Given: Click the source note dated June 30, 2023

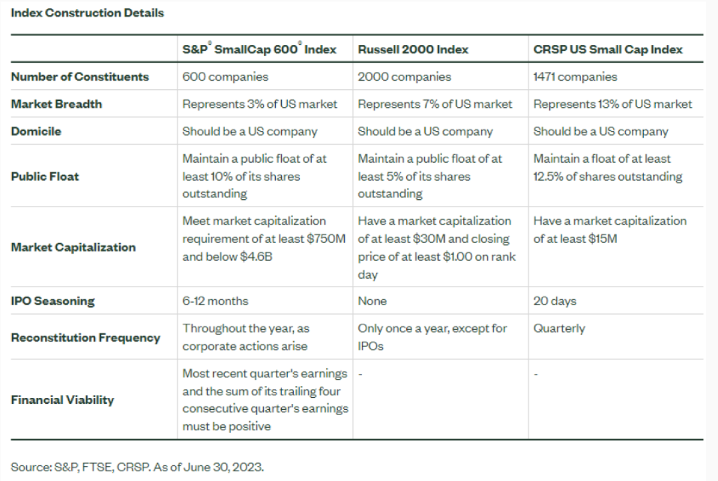Looking at the screenshot, I should [x=137, y=466].
